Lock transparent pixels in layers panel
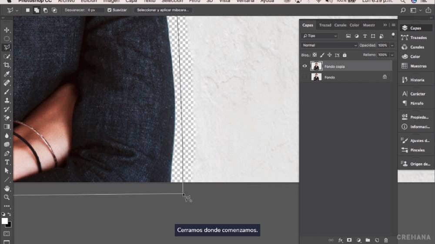Screen dimensions: 435x244 315,55
